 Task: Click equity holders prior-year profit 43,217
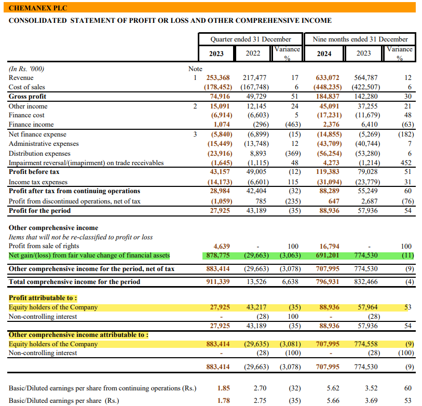pos(256,307)
